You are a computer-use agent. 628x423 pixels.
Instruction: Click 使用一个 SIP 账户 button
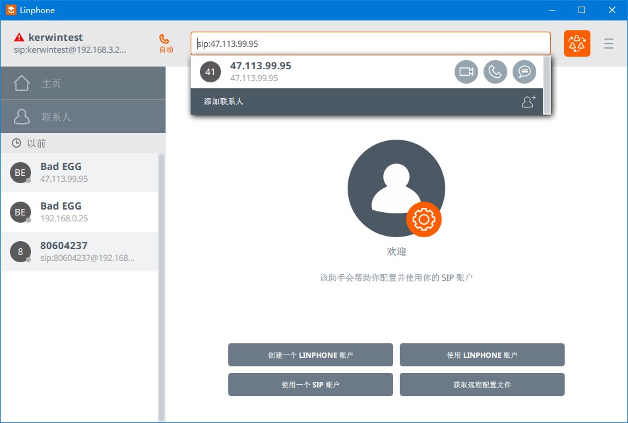coord(311,385)
